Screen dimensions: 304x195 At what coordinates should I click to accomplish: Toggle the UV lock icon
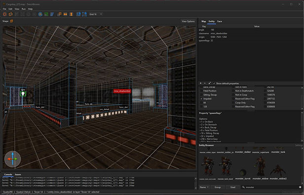pyautogui.click(x=84, y=14)
